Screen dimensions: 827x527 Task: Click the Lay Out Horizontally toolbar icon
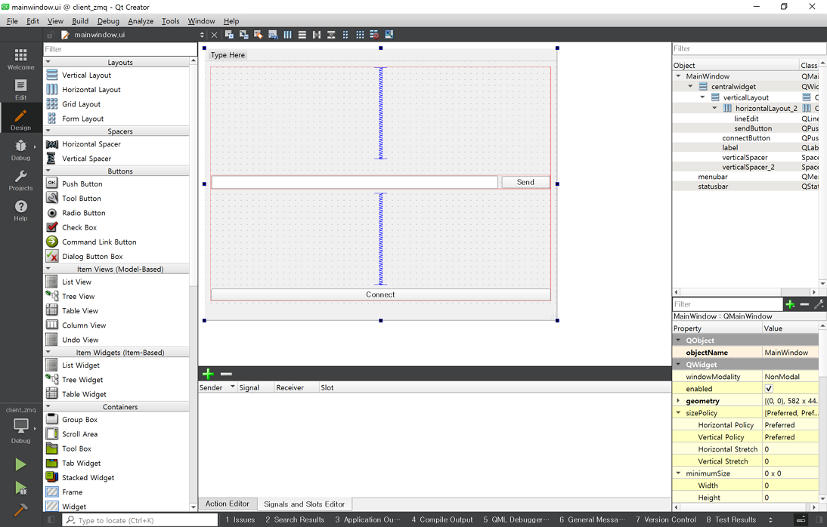pyautogui.click(x=287, y=35)
